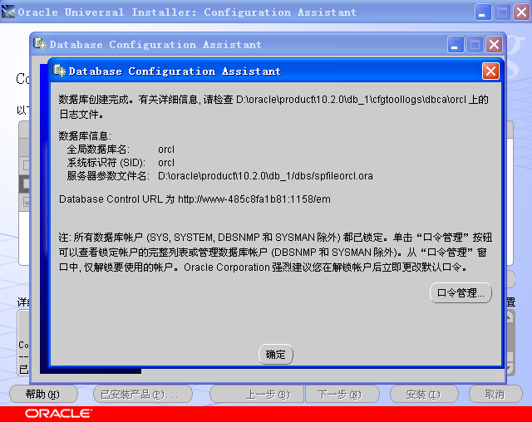Click 取消 cancel button in the installer
Screen dimensions: 532x422
point(495,395)
